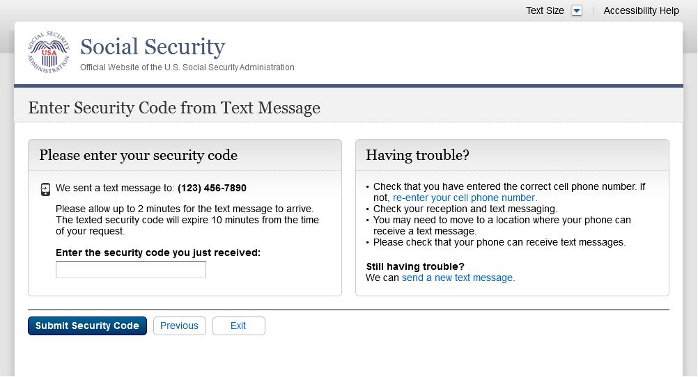Click the mobile phone text message icon

(45, 189)
